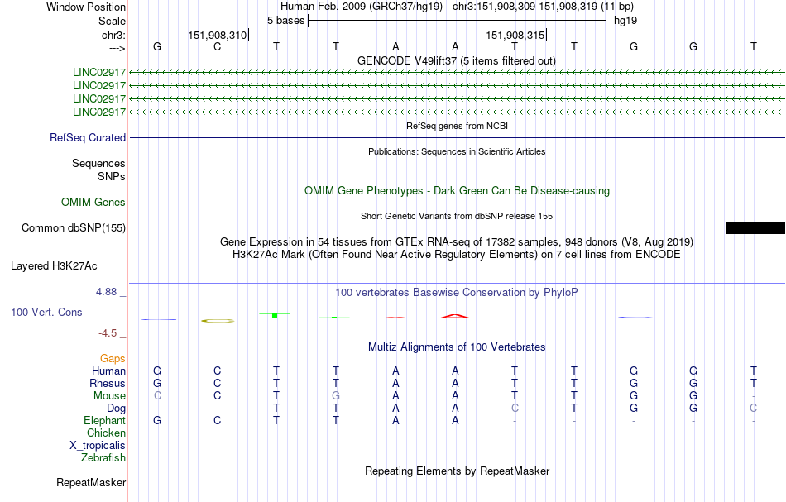Click the RepeatMasker track label

pyautogui.click(x=91, y=482)
